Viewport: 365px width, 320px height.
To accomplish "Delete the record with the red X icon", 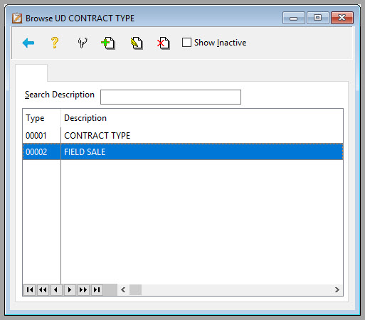I will coord(164,43).
